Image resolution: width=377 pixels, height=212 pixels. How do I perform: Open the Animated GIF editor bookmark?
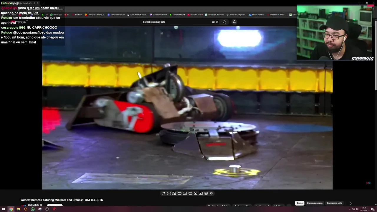pyautogui.click(x=137, y=14)
